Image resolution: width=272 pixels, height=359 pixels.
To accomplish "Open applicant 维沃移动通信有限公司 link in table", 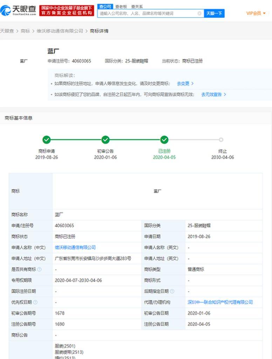I will (75, 248).
